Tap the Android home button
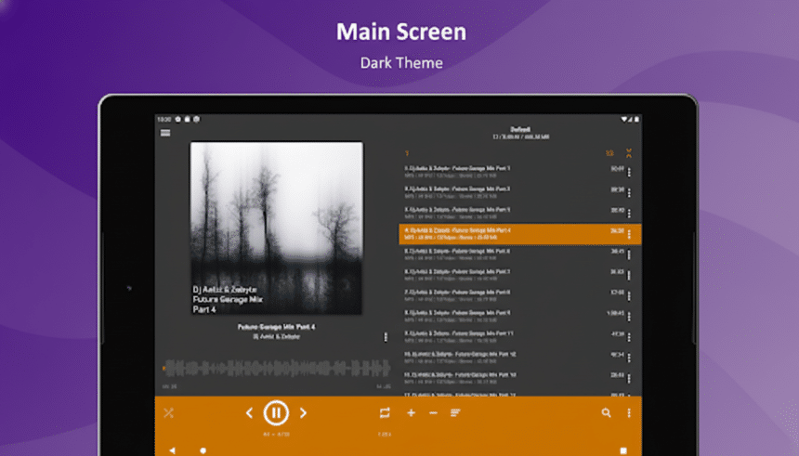 pyautogui.click(x=203, y=450)
